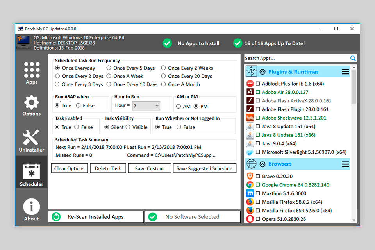Click the Adobe Air icon
This screenshot has height=250, width=375.
[x=250, y=92]
